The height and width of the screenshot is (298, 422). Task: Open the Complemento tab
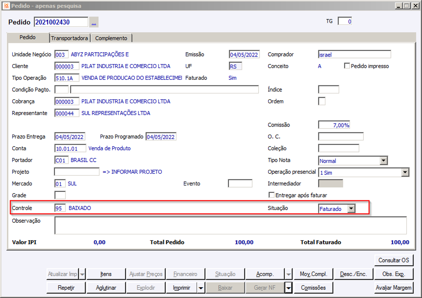click(111, 38)
